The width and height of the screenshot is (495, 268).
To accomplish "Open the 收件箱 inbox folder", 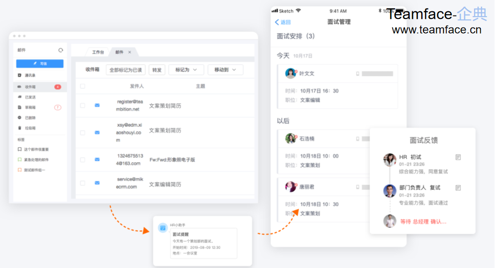I will (x=40, y=87).
